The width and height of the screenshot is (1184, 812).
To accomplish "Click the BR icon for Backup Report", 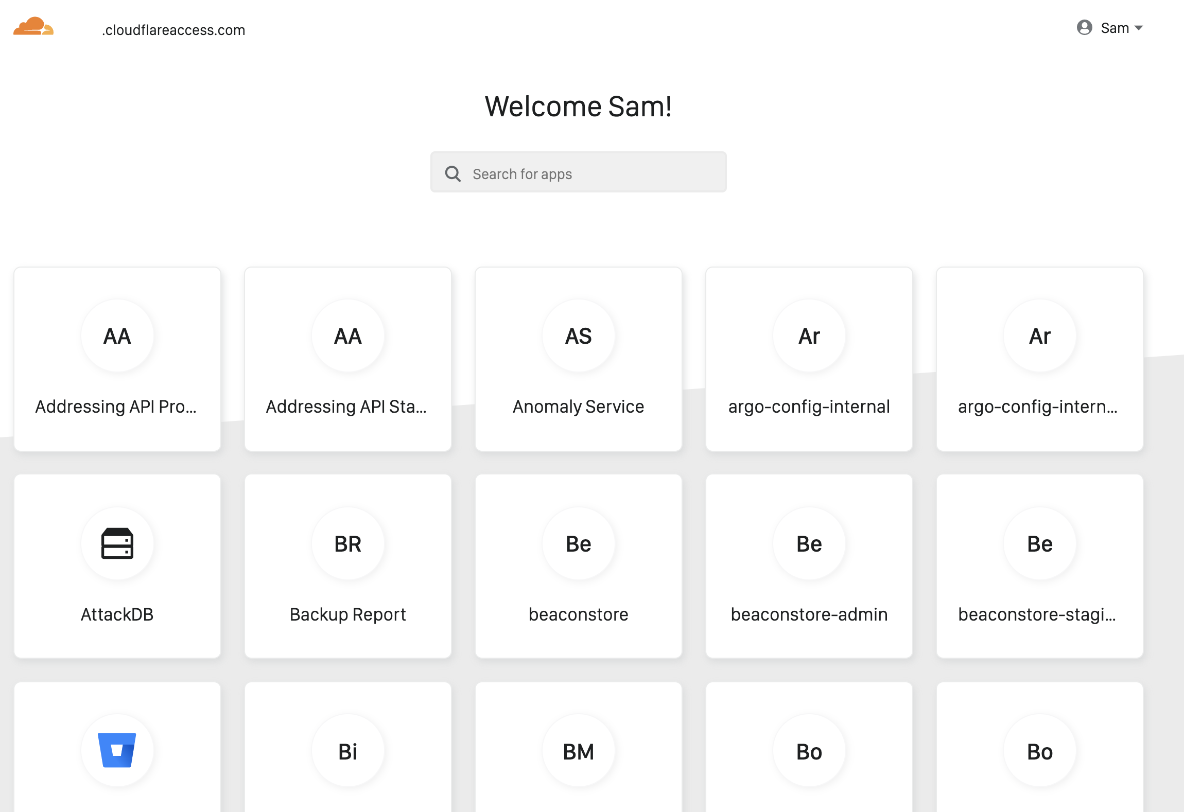I will 348,543.
